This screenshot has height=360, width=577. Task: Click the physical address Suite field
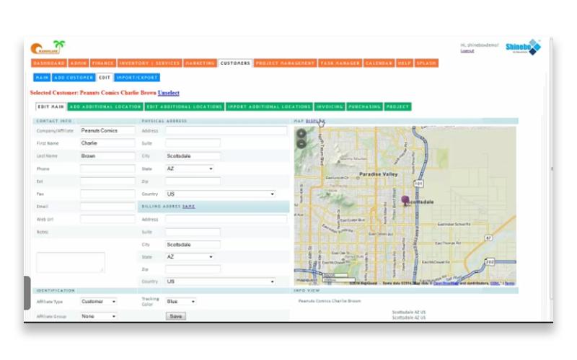pos(193,143)
